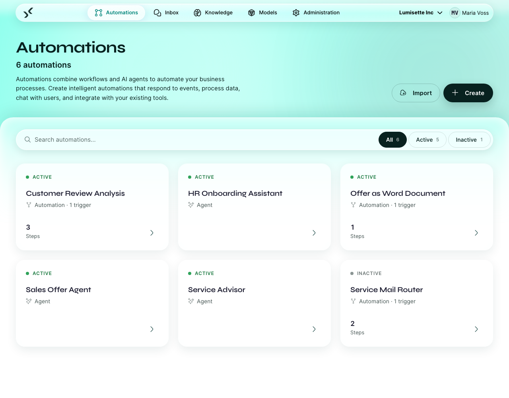Open Service Mail Router via its chevron
This screenshot has height=398, width=509.
tap(476, 329)
